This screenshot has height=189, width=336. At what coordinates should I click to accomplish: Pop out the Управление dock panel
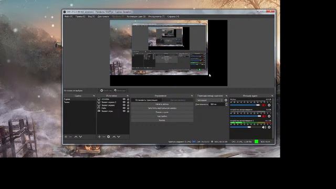pos(192,96)
